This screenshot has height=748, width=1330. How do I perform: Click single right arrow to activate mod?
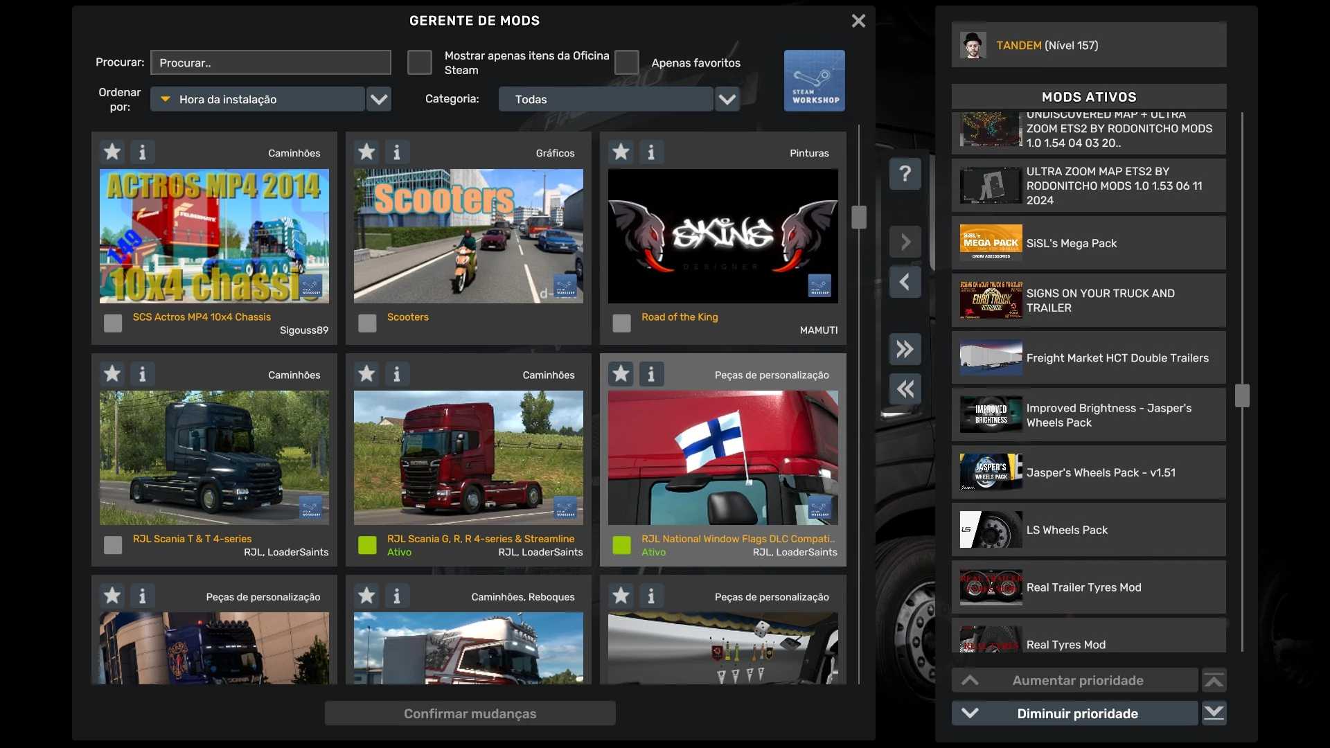click(905, 242)
